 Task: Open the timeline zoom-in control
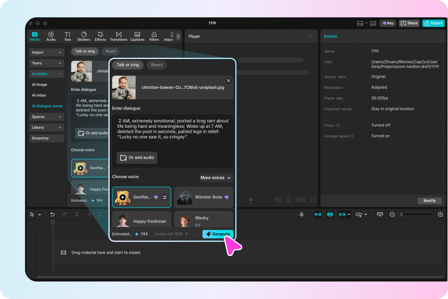click(441, 214)
